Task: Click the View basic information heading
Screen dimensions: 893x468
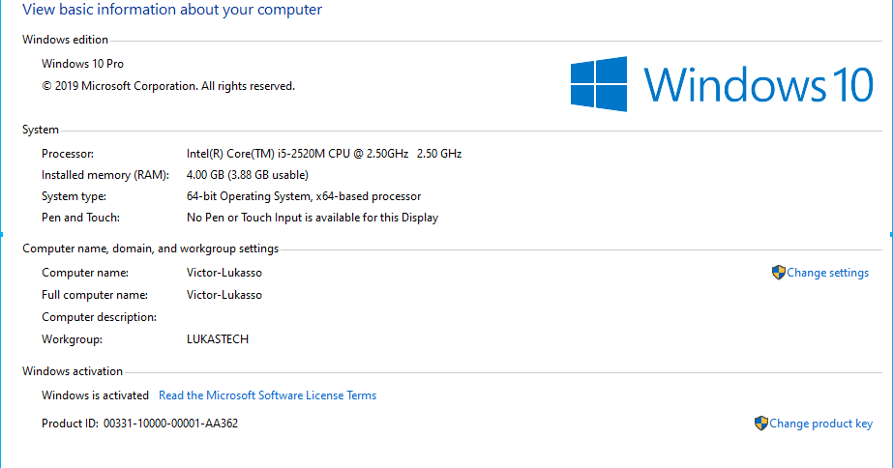Action: pos(172,10)
